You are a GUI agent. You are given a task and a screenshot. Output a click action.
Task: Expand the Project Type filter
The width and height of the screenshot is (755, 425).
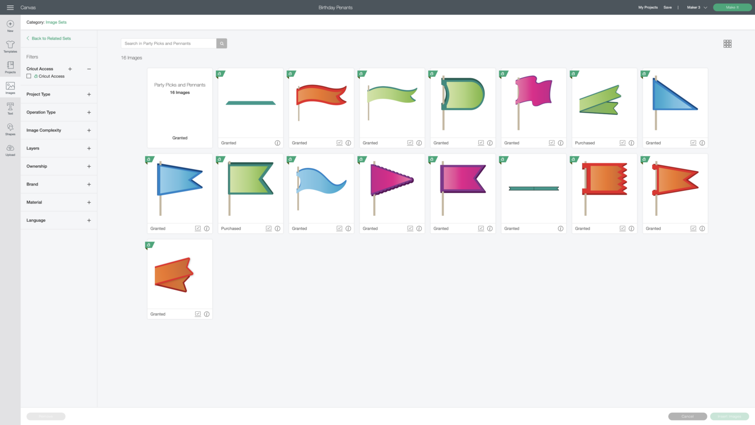89,94
